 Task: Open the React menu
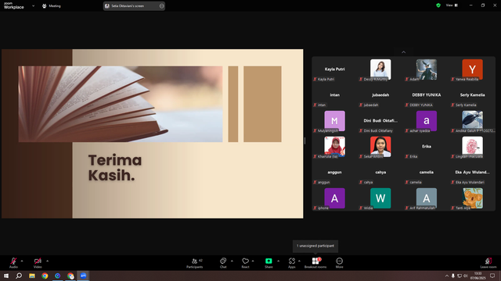245,263
